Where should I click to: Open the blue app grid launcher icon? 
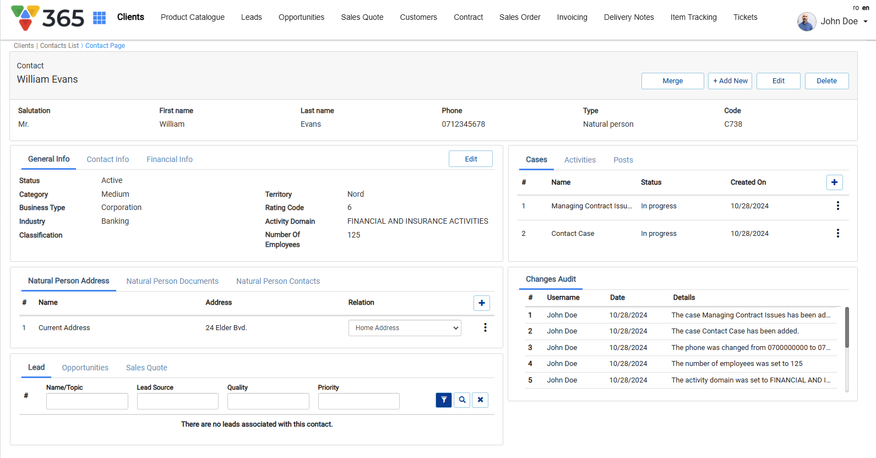[x=99, y=18]
